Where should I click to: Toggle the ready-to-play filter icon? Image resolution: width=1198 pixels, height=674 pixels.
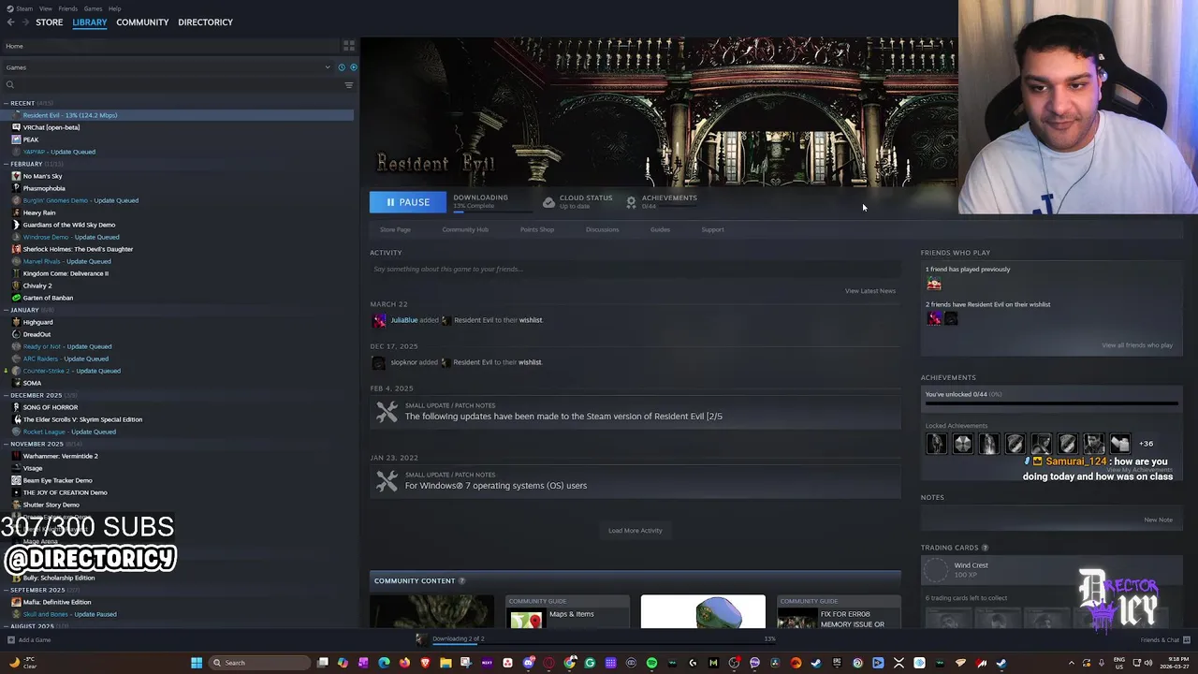353,67
